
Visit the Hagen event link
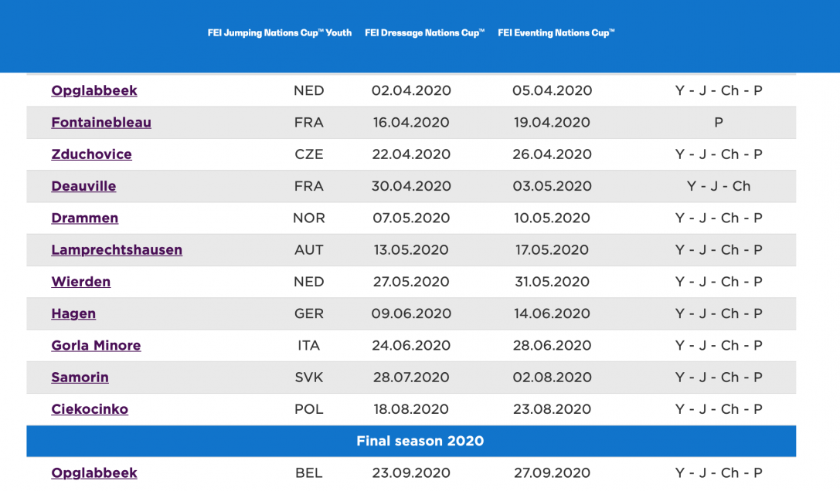click(73, 313)
